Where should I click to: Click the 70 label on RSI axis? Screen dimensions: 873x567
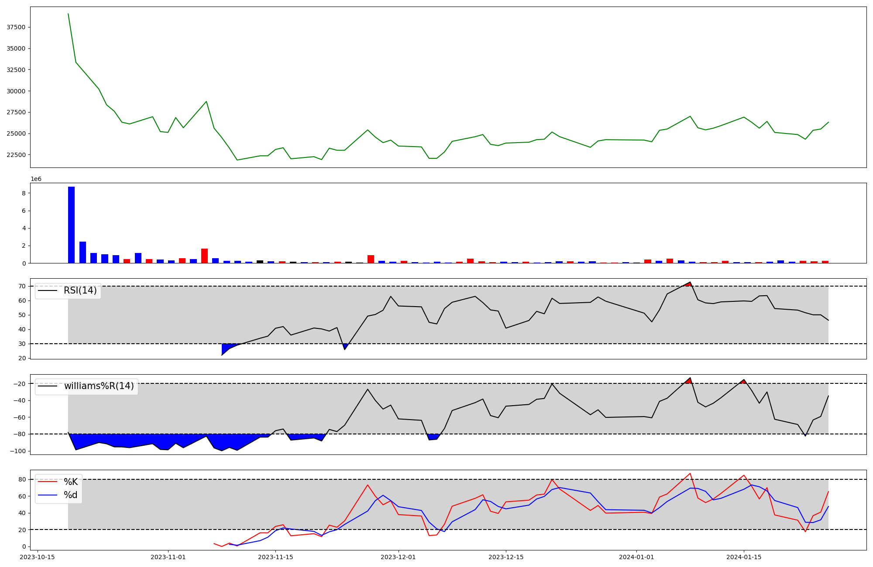[x=22, y=286]
